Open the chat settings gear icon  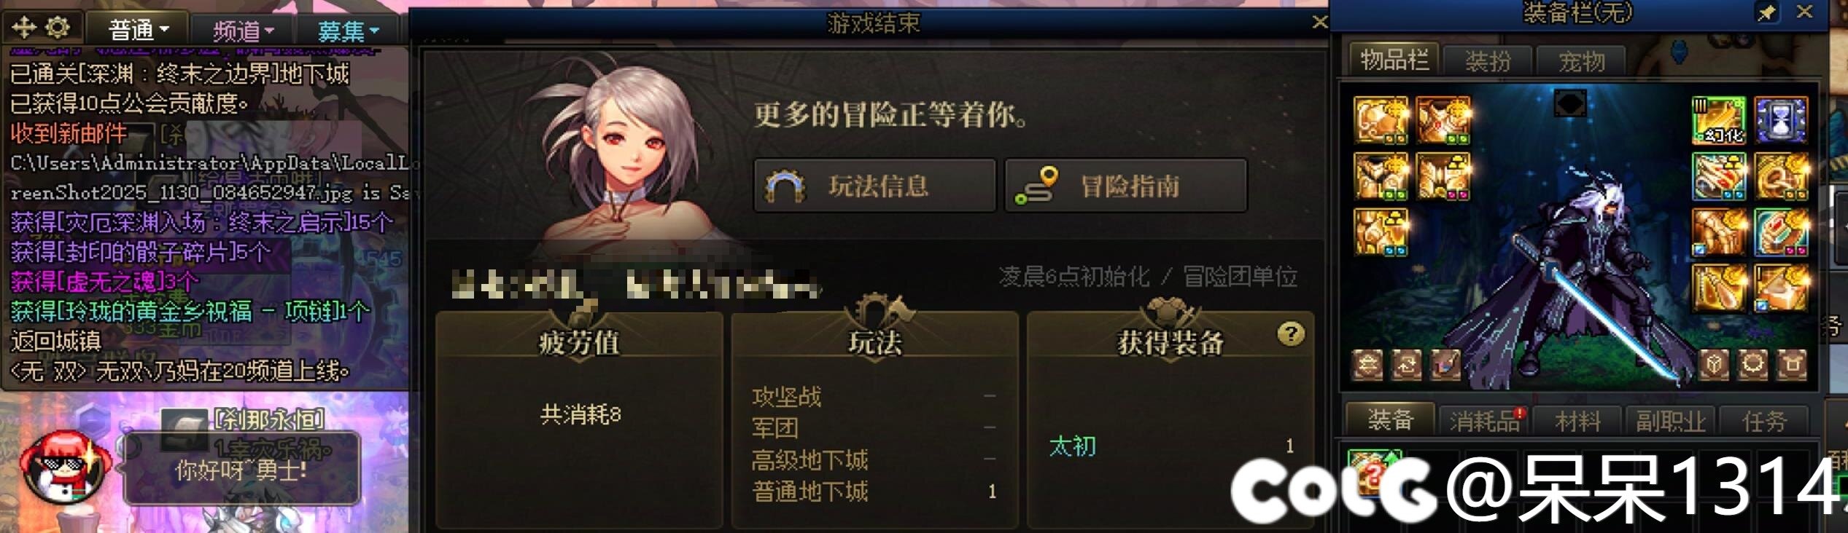[58, 28]
